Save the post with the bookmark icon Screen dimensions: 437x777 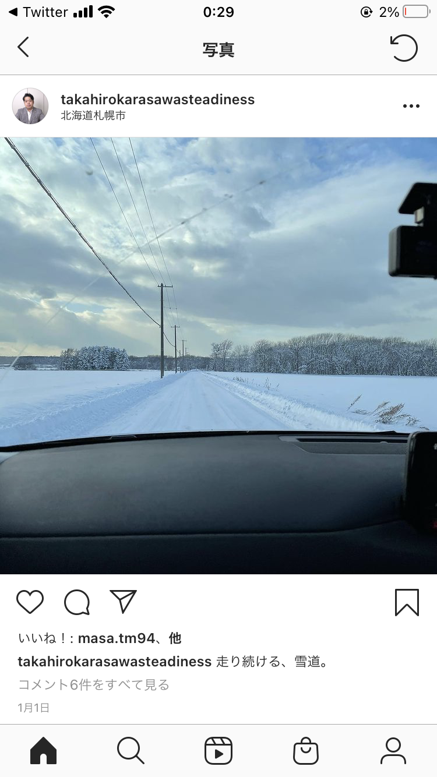(x=407, y=602)
